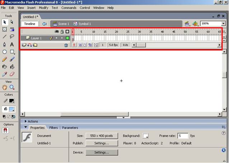Viewport: 229px width, 163px height.
Task: Click the Add Motion Guide icon
Action: (29, 45)
